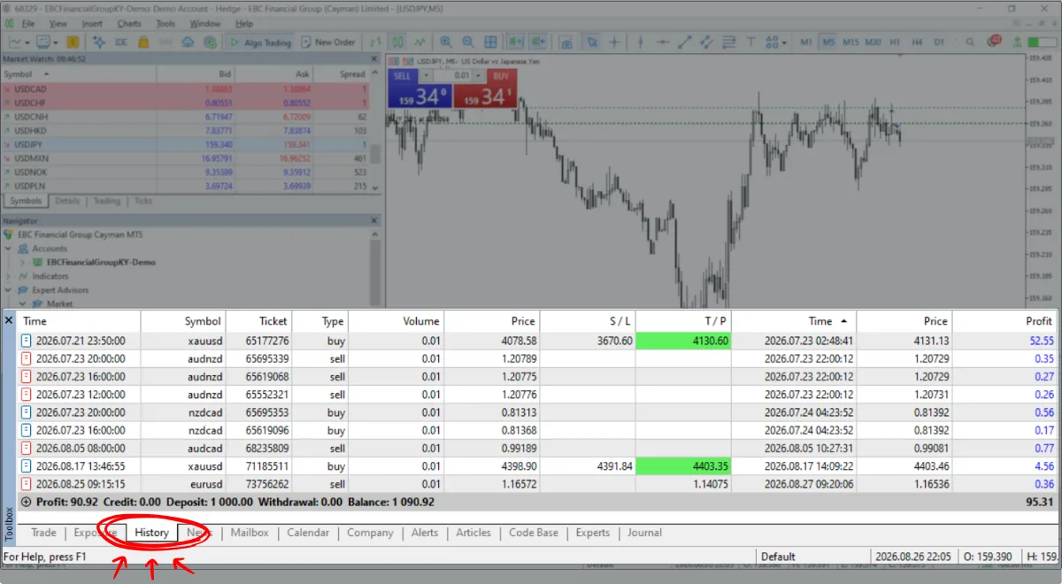The height and width of the screenshot is (584, 1062).
Task: Click the chart screenshot camera icon
Action: pos(566,42)
